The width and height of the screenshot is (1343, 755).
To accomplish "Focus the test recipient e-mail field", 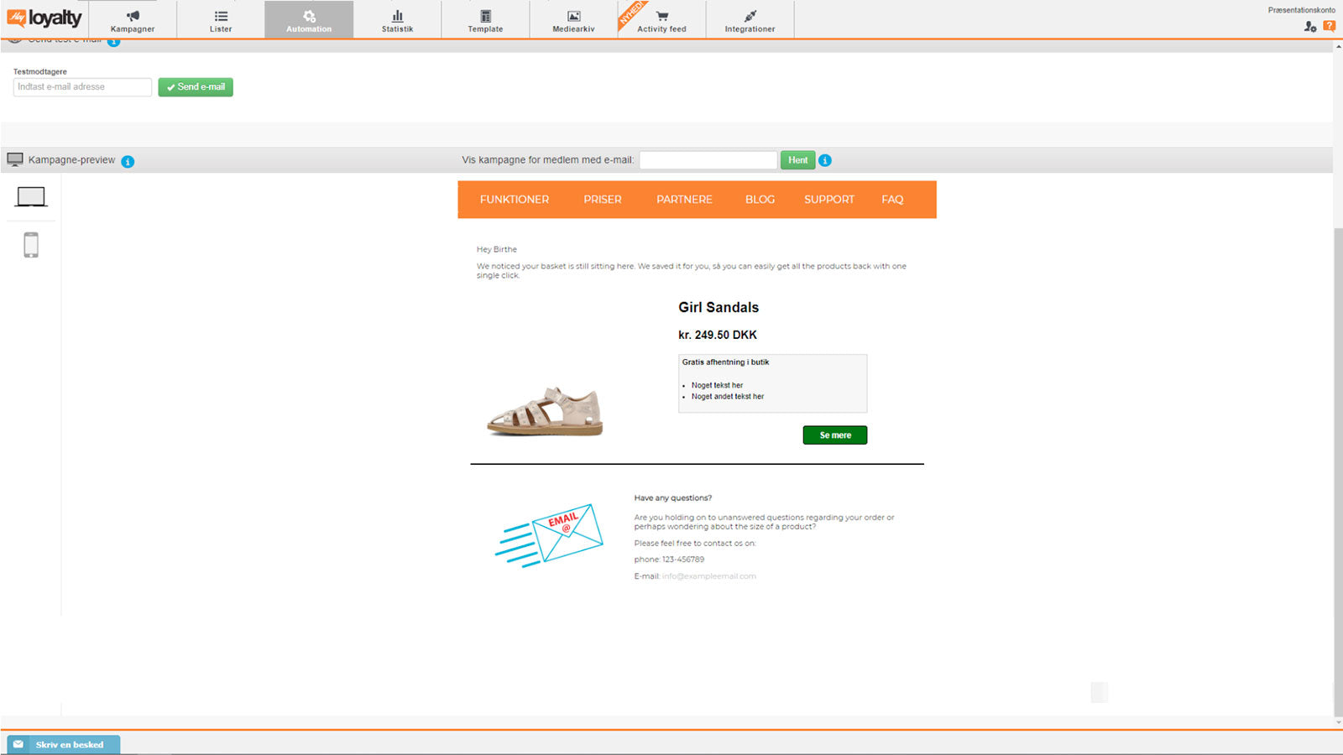I will (x=82, y=87).
